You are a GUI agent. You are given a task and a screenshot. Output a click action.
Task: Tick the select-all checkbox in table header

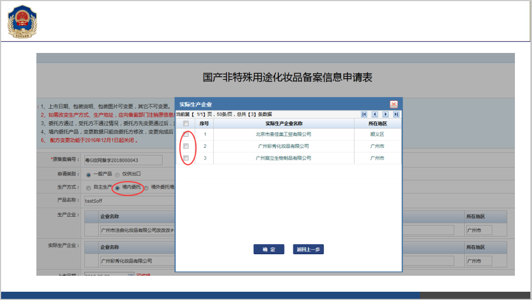[x=186, y=124]
